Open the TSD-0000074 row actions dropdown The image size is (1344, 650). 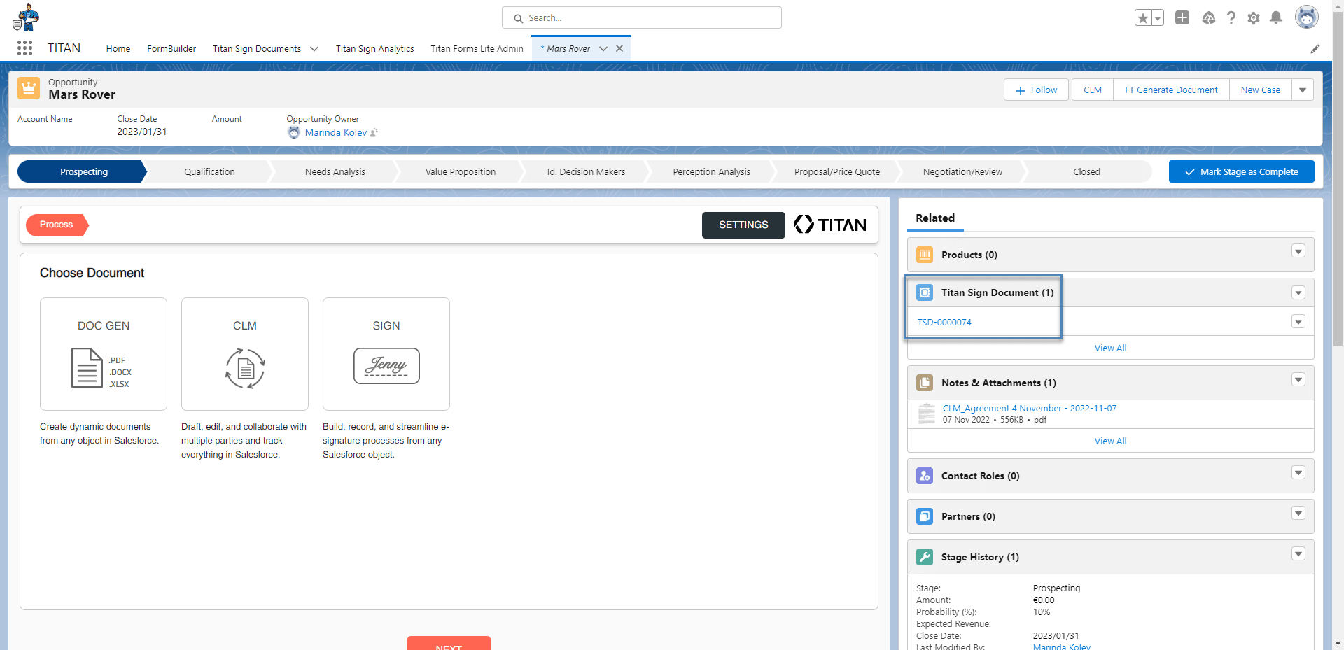point(1299,322)
